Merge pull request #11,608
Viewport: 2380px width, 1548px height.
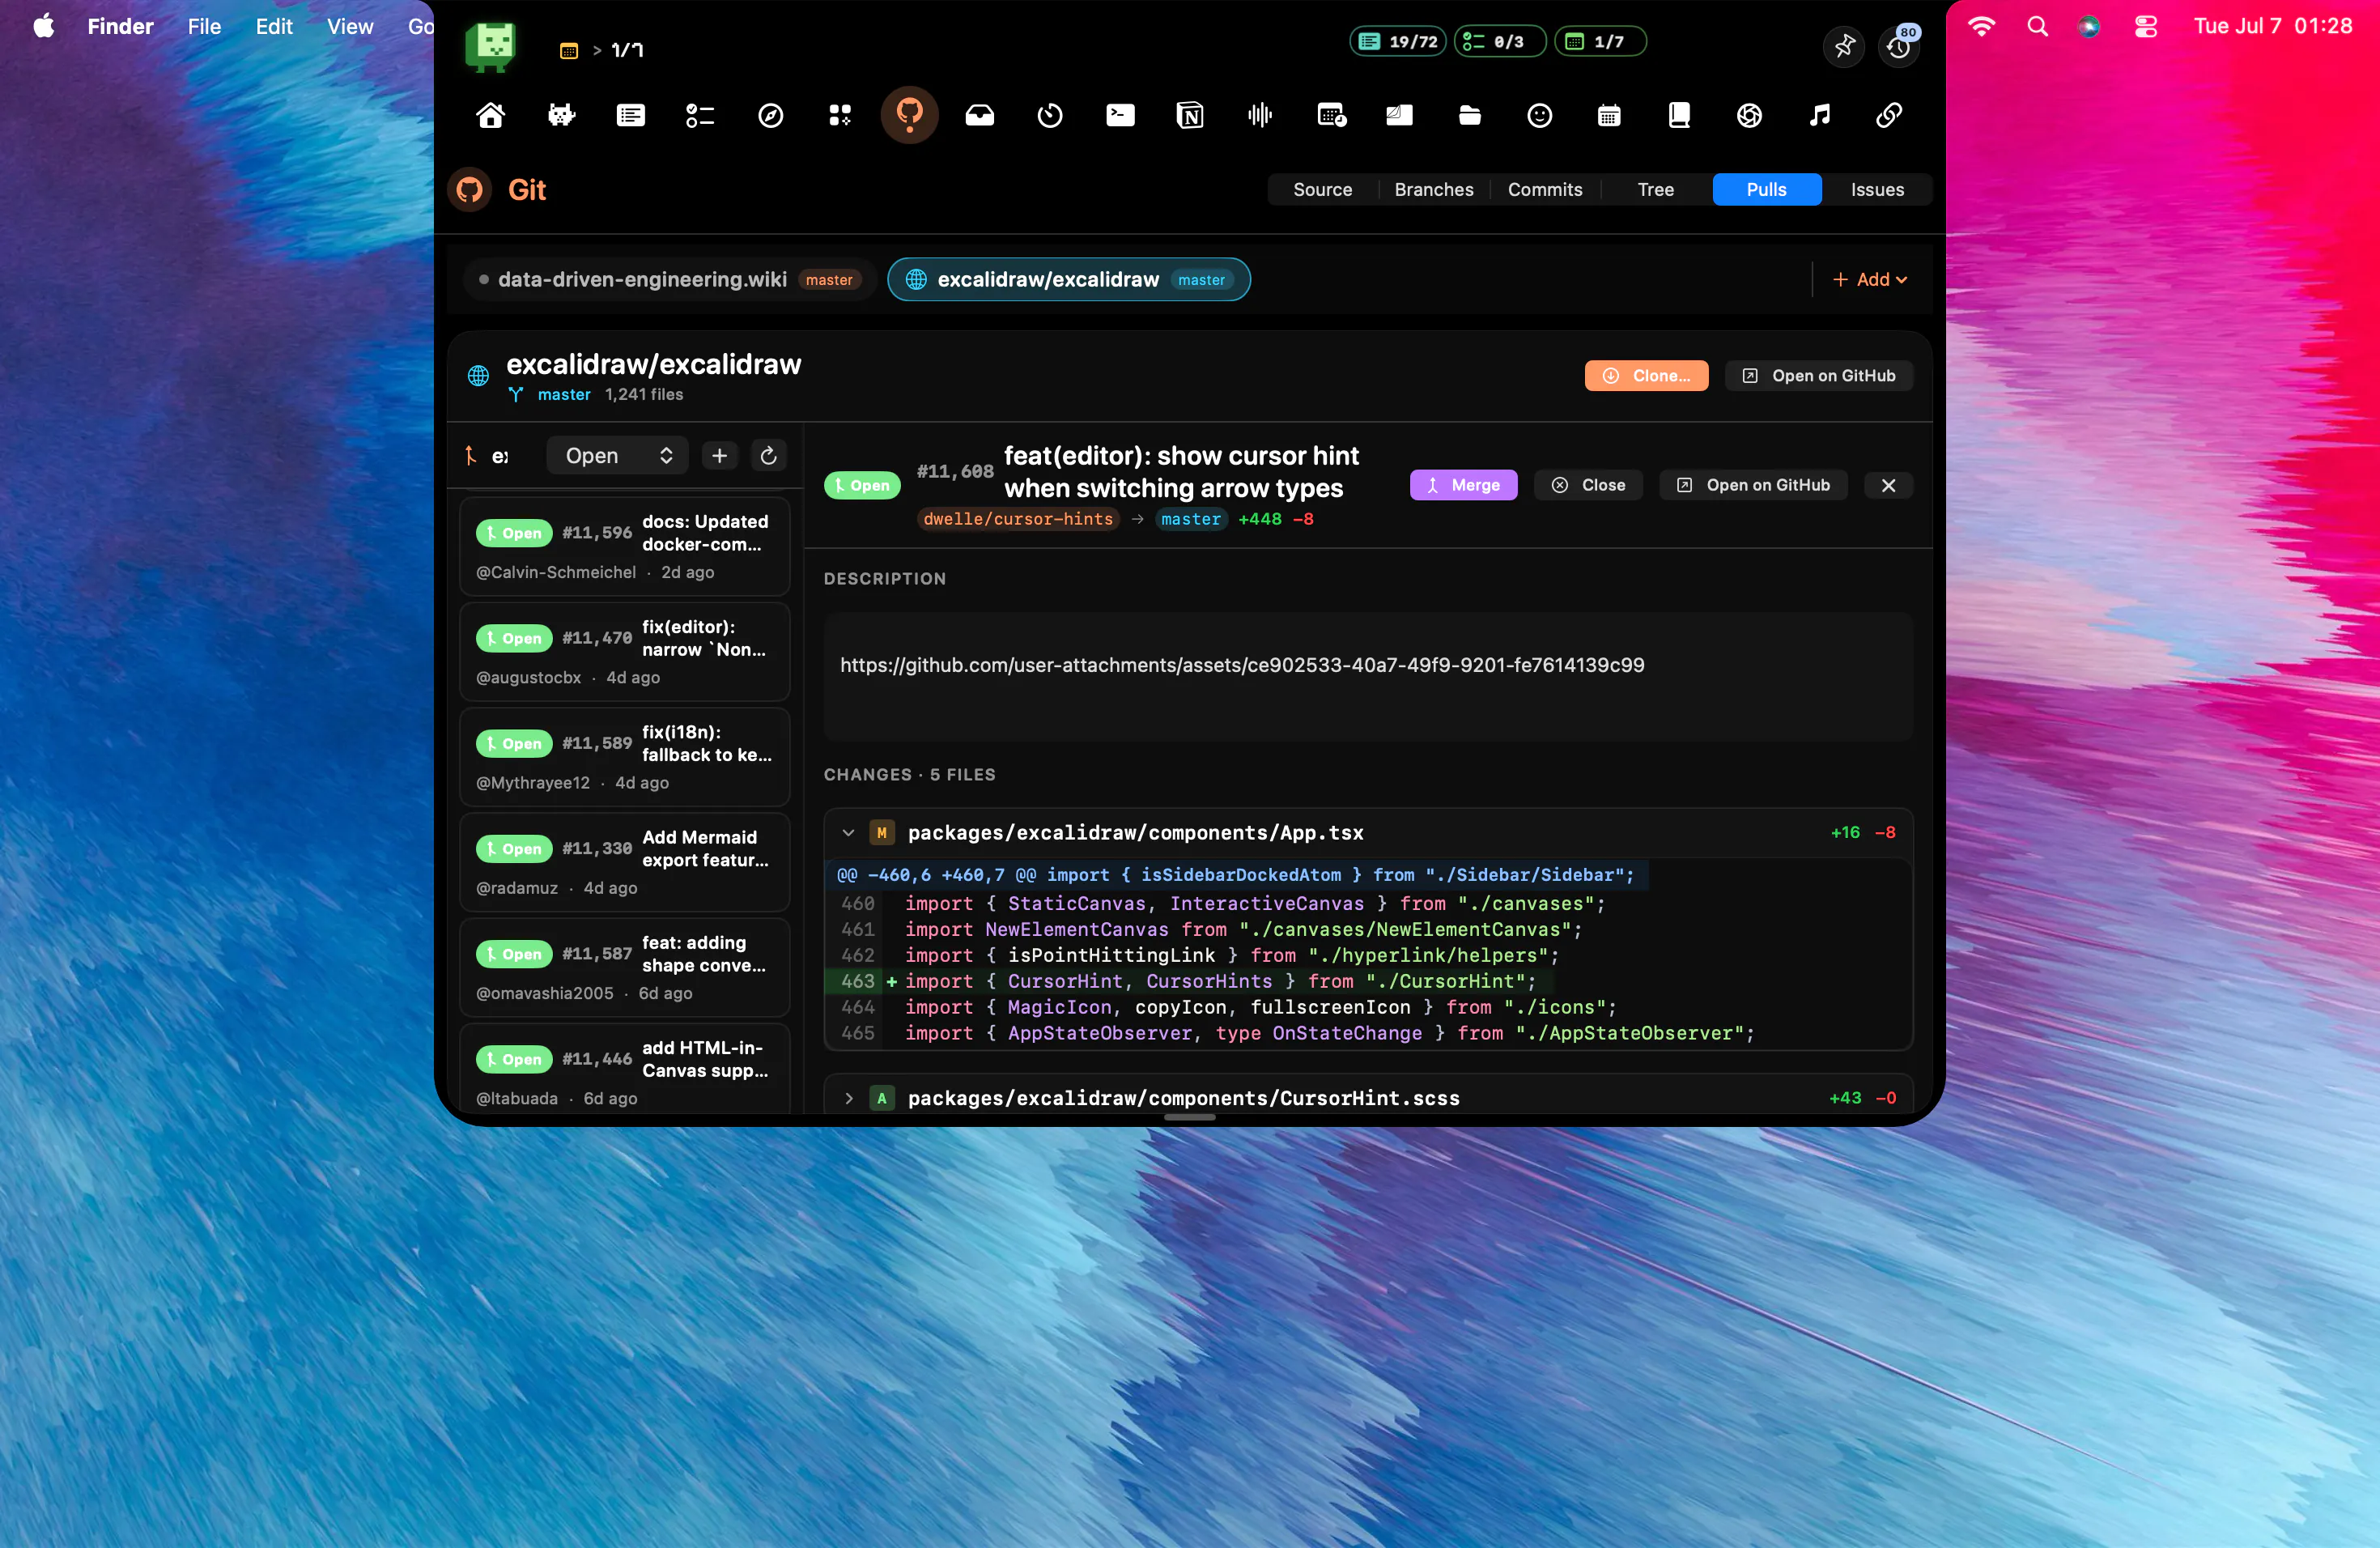1463,485
